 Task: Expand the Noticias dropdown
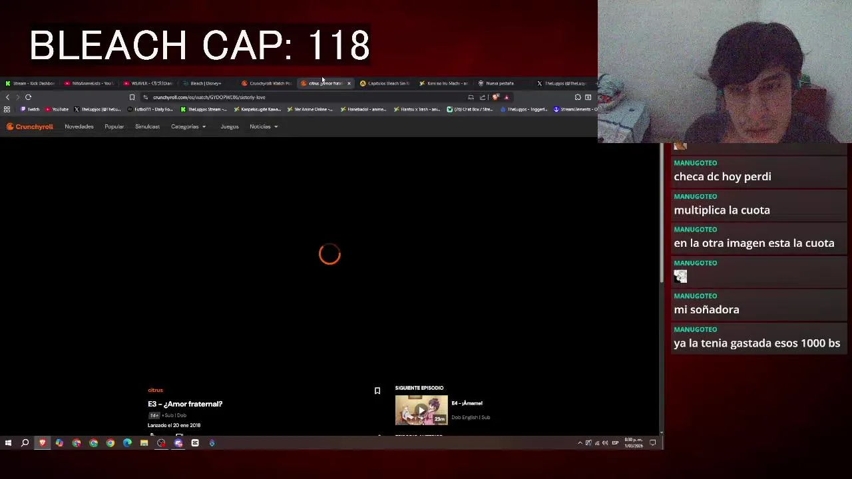tap(264, 126)
